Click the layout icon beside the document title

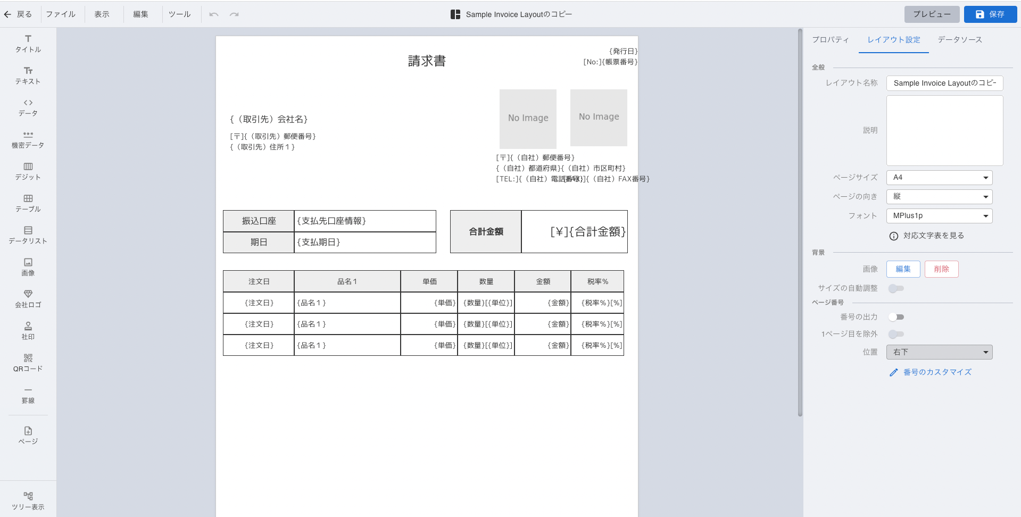coord(455,14)
